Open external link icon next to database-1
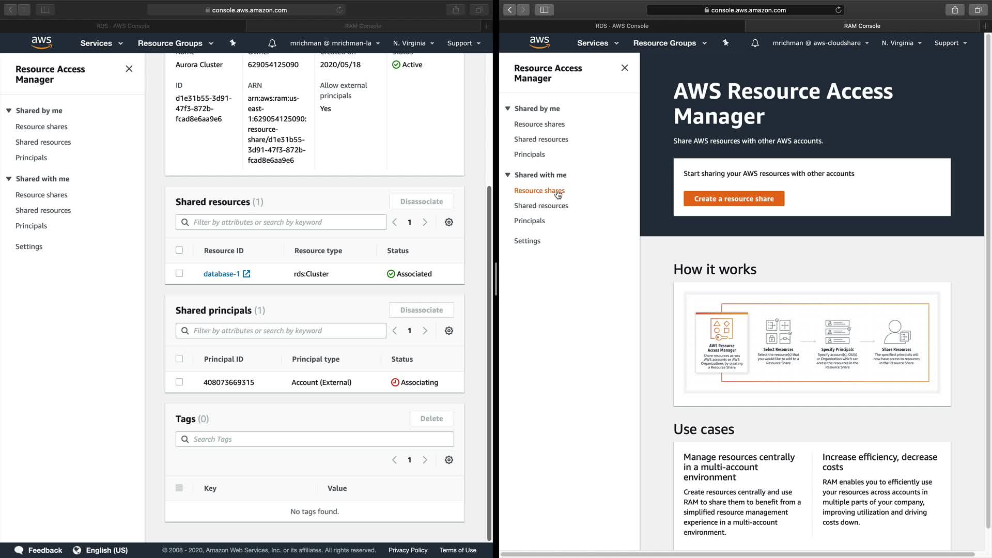The width and height of the screenshot is (992, 558). (x=246, y=274)
